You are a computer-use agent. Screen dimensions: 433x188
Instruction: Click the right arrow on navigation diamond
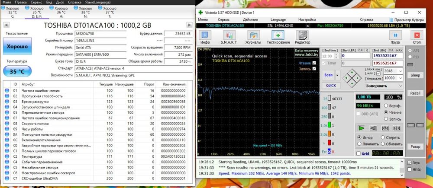tap(358, 78)
